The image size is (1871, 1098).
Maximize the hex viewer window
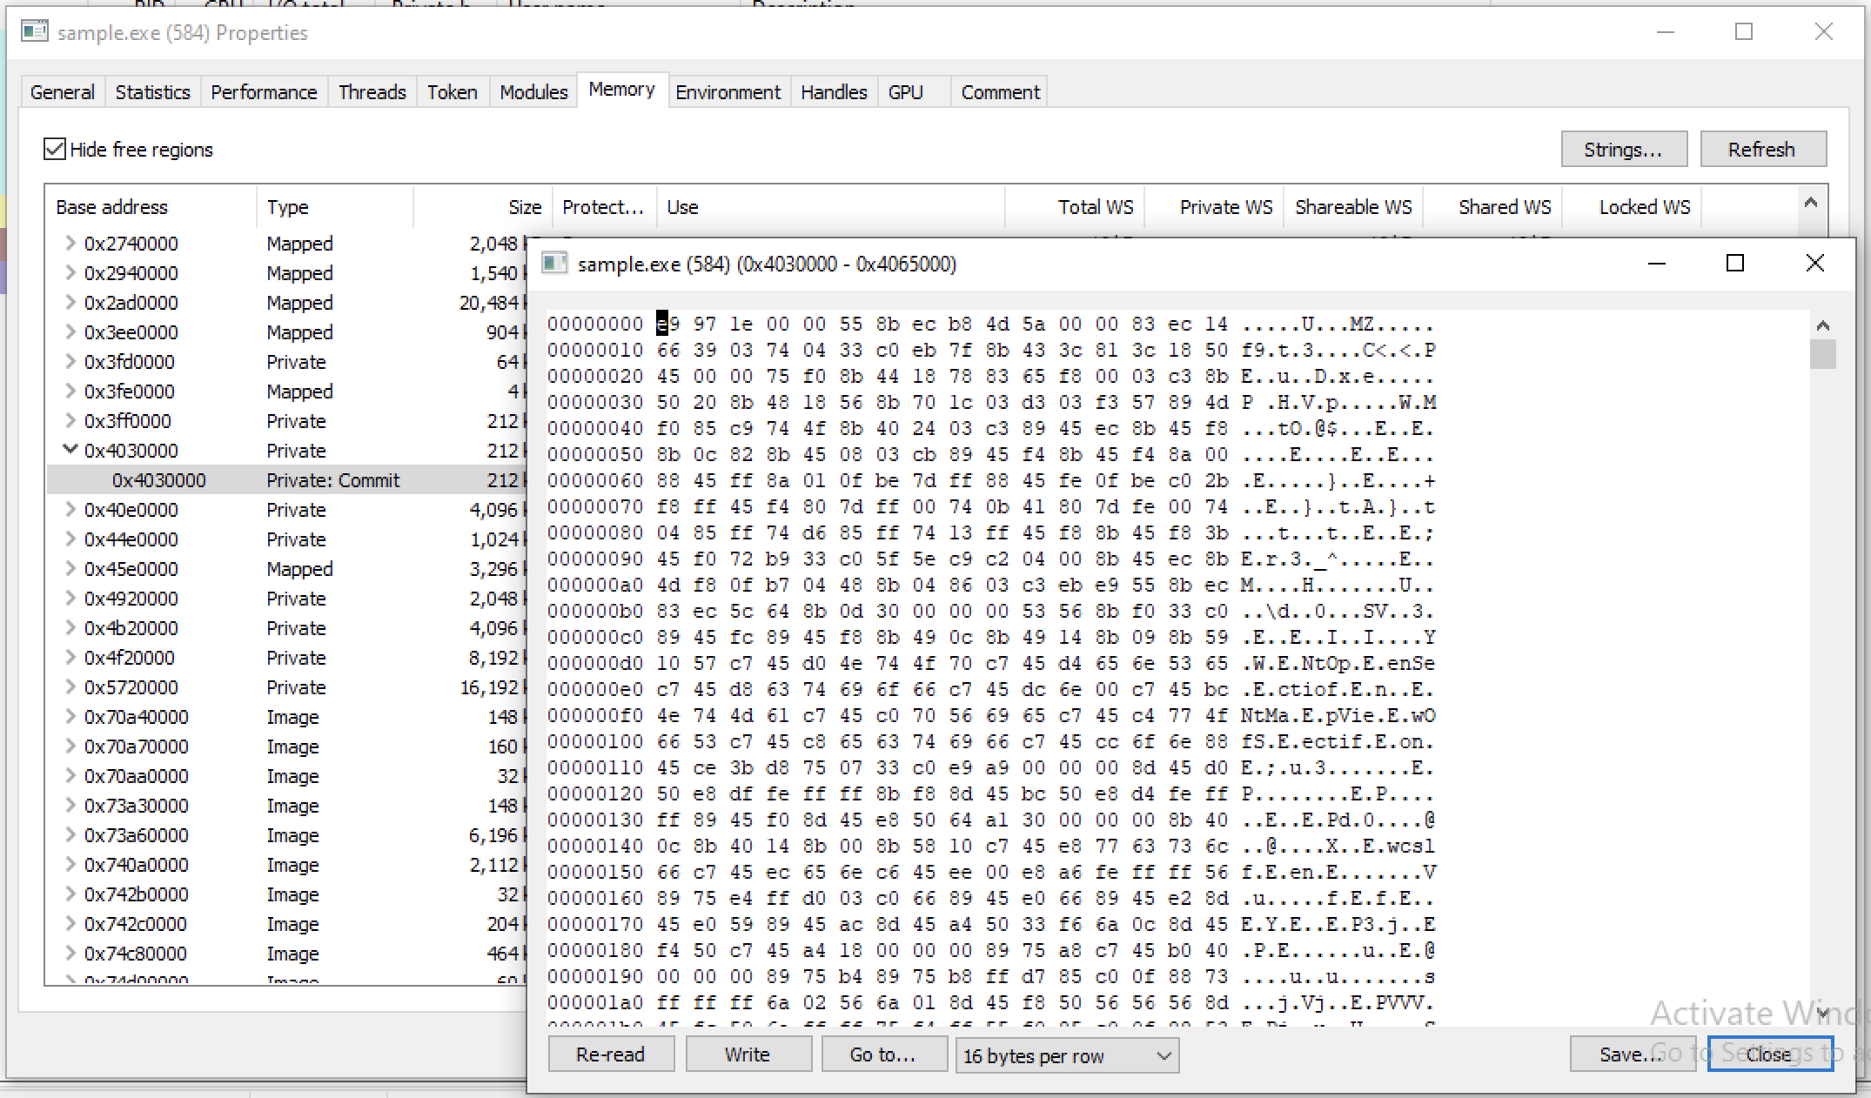coord(1735,263)
